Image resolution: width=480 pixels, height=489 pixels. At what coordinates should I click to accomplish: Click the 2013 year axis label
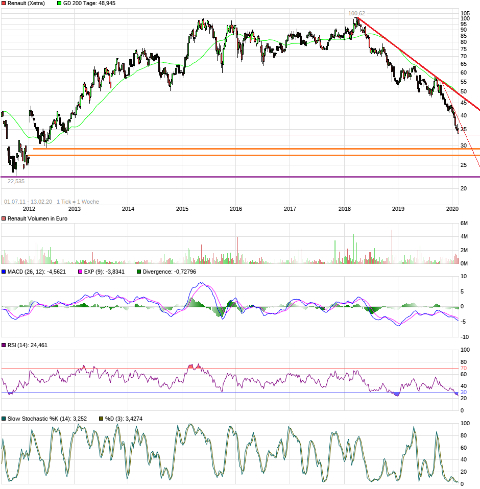tap(75, 209)
